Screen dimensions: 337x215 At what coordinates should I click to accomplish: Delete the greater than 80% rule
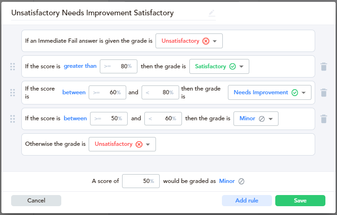point(324,67)
